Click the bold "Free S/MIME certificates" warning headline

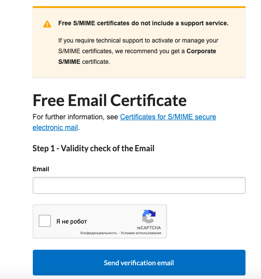coord(143,24)
